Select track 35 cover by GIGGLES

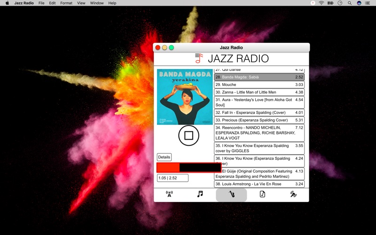point(259,148)
